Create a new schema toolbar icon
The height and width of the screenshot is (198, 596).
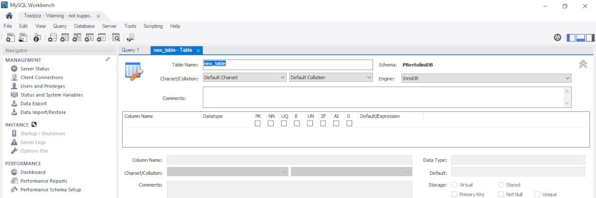click(x=52, y=37)
